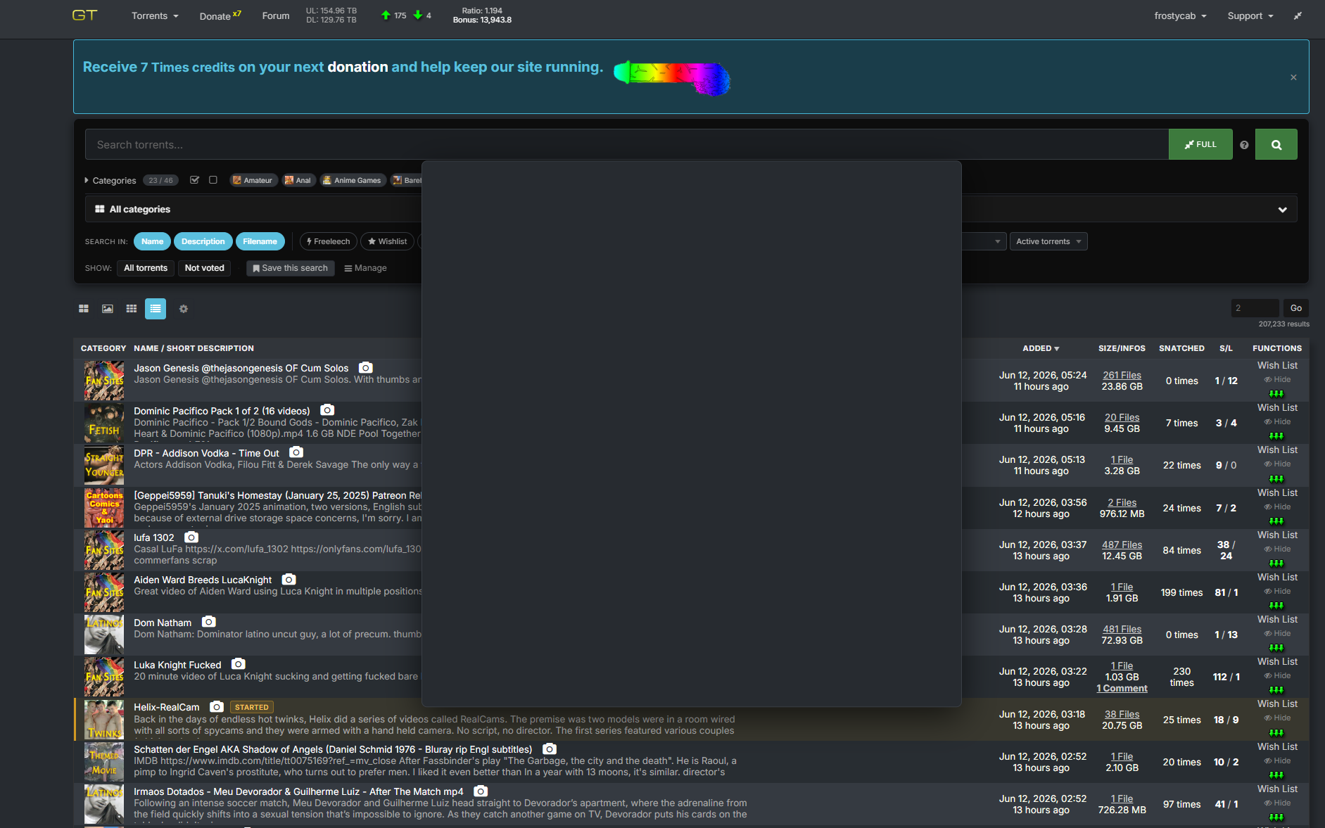
Task: Click the Amateur category tag
Action: [253, 180]
